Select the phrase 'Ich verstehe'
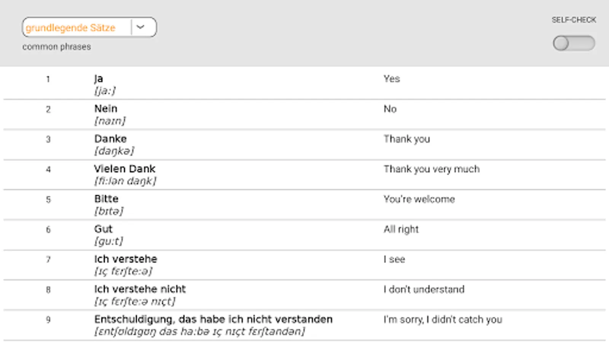Image resolution: width=609 pixels, height=342 pixels. 126,259
